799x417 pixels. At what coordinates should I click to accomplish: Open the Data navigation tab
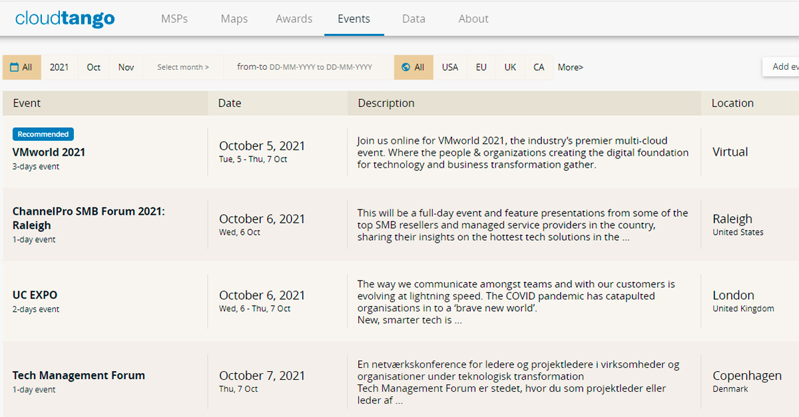(413, 19)
